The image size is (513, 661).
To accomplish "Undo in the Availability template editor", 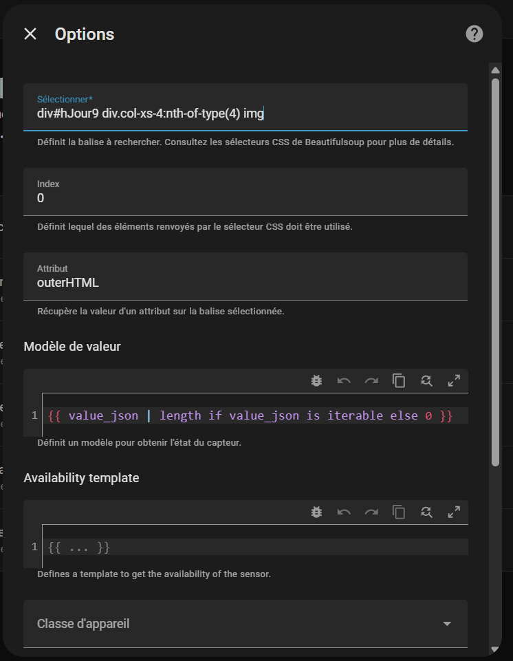I will pos(344,512).
